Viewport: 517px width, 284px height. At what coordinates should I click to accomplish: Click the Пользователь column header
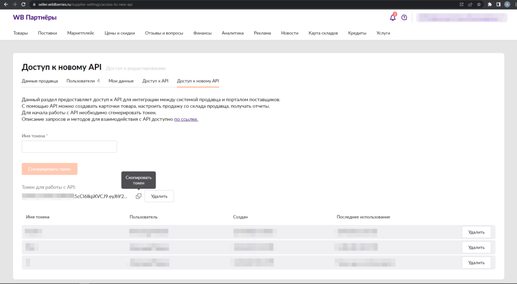click(x=143, y=217)
